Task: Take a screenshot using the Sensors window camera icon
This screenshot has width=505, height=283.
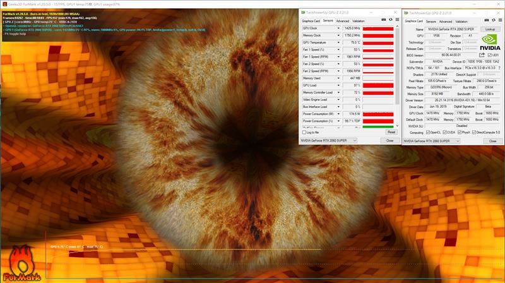Action: click(383, 20)
